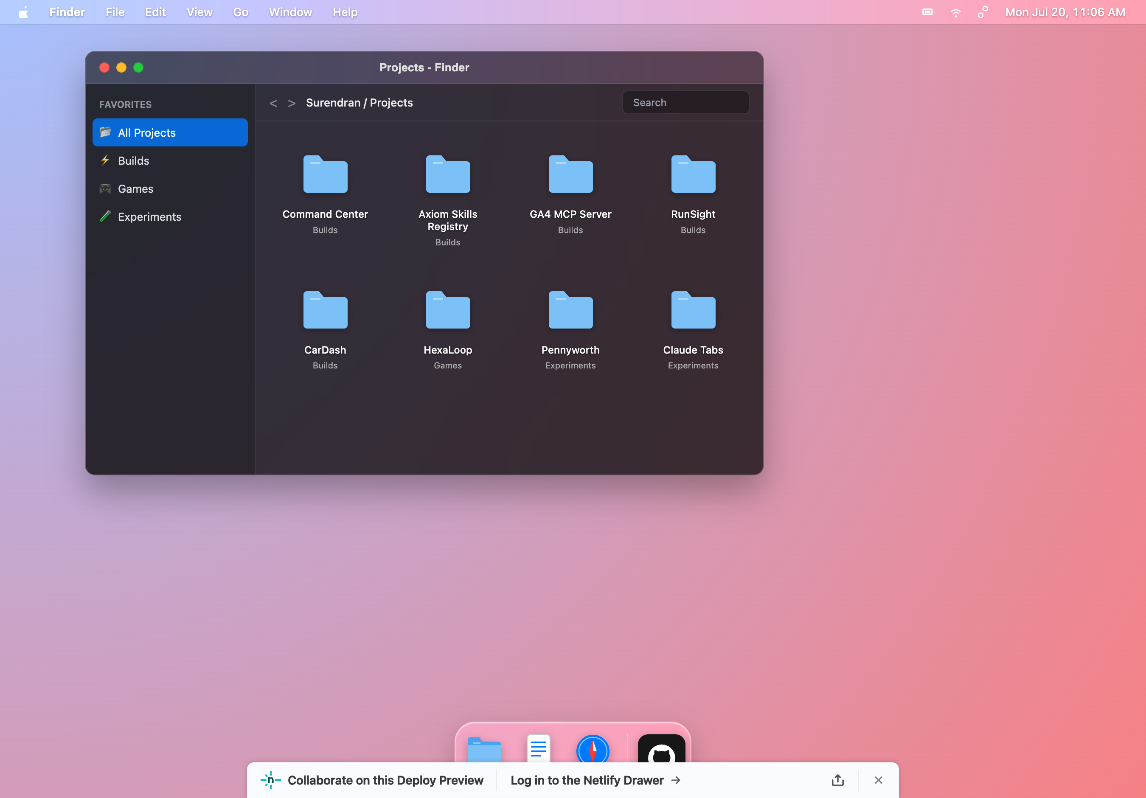Open the View menu

(x=199, y=12)
